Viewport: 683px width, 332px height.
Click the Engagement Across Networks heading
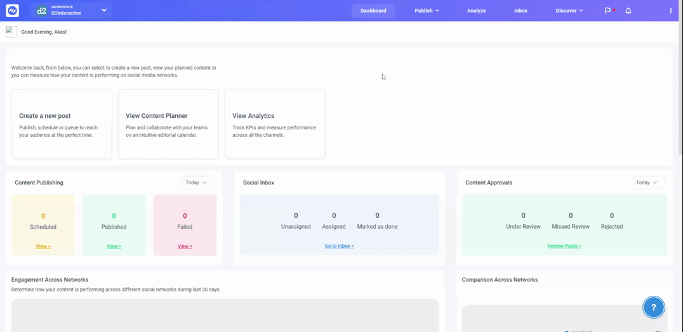50,280
